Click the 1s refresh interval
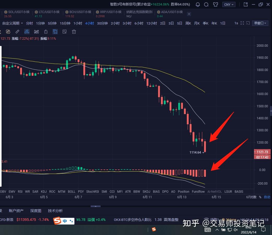The width and height of the screenshot is (272, 235). point(236,23)
